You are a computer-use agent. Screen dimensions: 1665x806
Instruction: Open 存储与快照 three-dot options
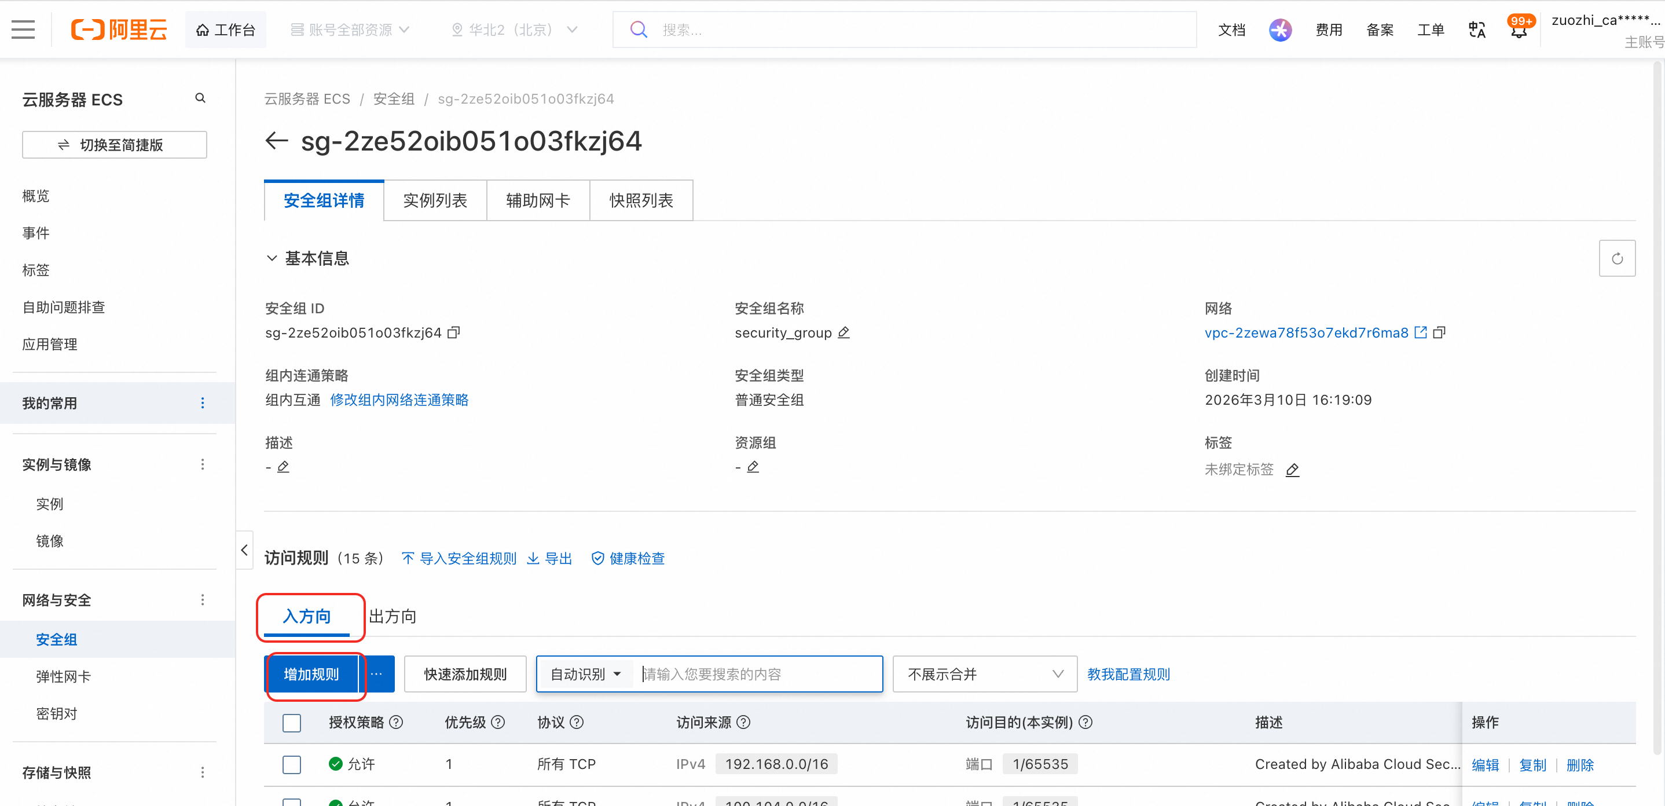pos(202,772)
